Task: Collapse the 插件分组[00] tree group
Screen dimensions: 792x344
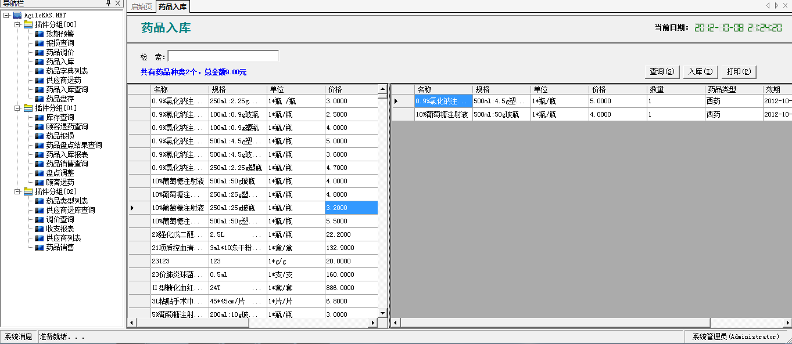Action: tap(17, 24)
